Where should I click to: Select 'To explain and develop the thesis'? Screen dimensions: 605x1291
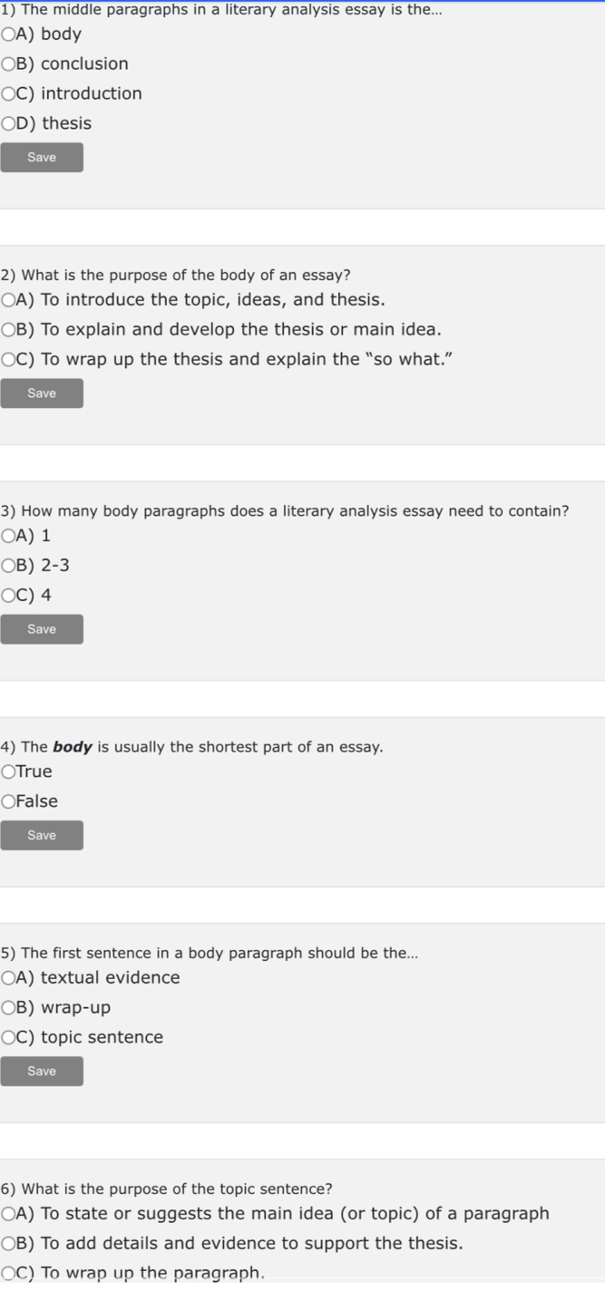coord(8,330)
